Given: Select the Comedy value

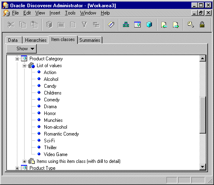Looking at the screenshot, I should (x=52, y=100).
